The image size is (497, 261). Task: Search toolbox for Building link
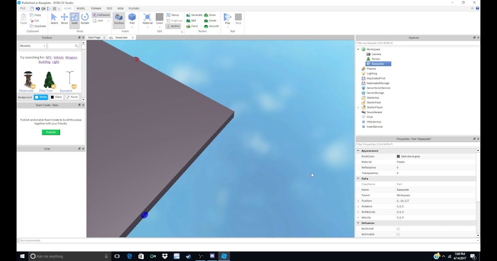44,62
